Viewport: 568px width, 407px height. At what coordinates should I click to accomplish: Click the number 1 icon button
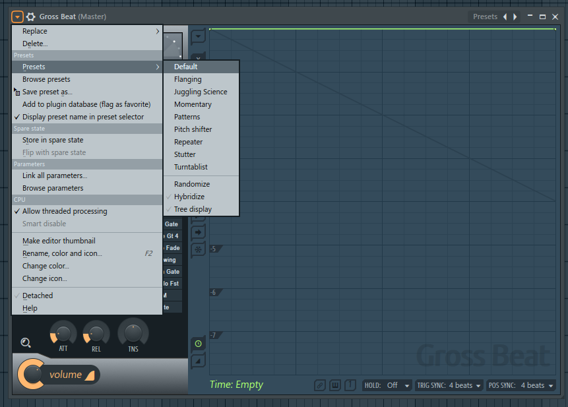350,385
